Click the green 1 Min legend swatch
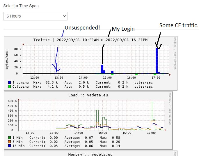 [9, 138]
